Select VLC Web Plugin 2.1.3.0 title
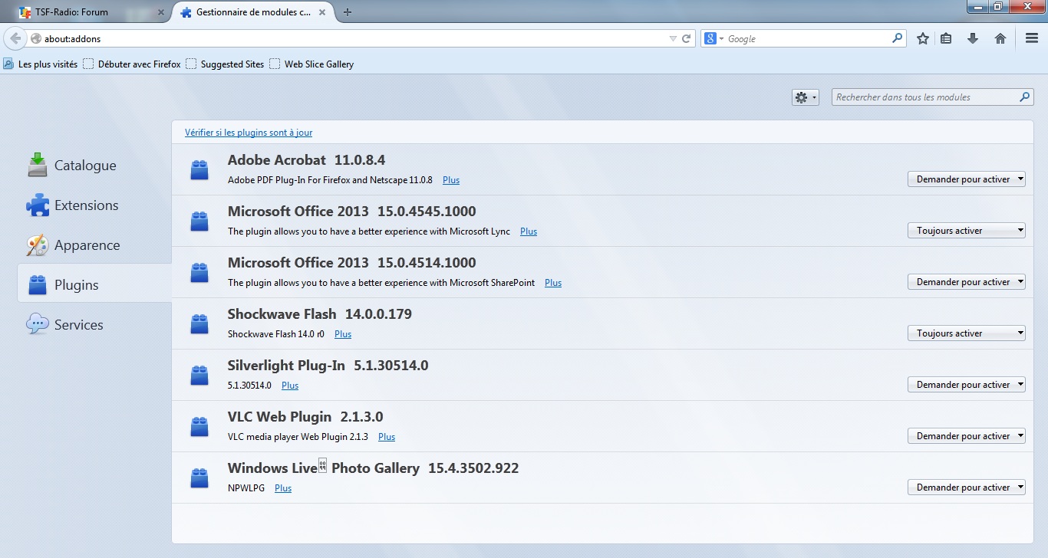This screenshot has height=558, width=1048. pyautogui.click(x=305, y=417)
